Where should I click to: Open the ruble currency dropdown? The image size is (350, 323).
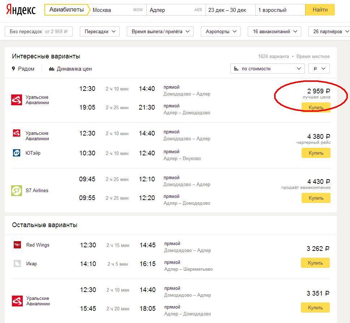[x=319, y=68]
